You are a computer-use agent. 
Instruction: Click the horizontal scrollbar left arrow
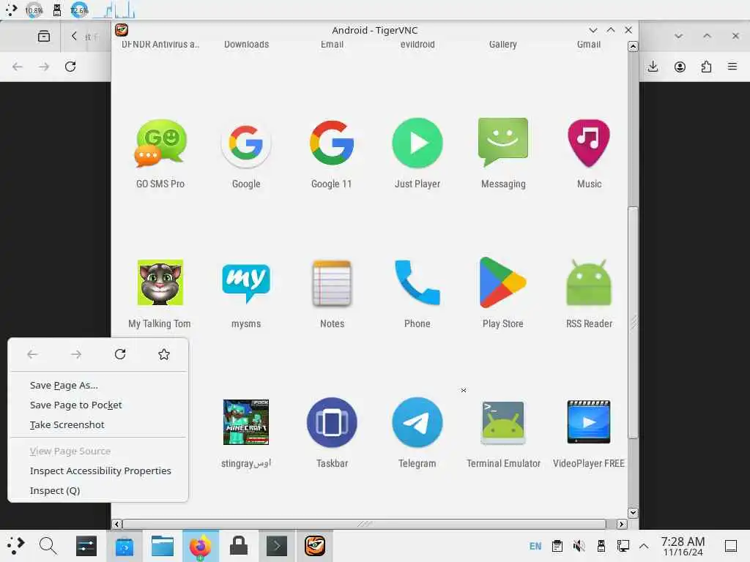pyautogui.click(x=116, y=524)
